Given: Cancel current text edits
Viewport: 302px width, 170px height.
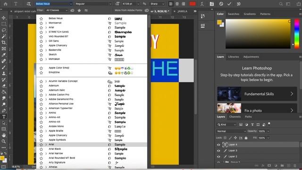Looking at the screenshot, I should click(221, 4).
